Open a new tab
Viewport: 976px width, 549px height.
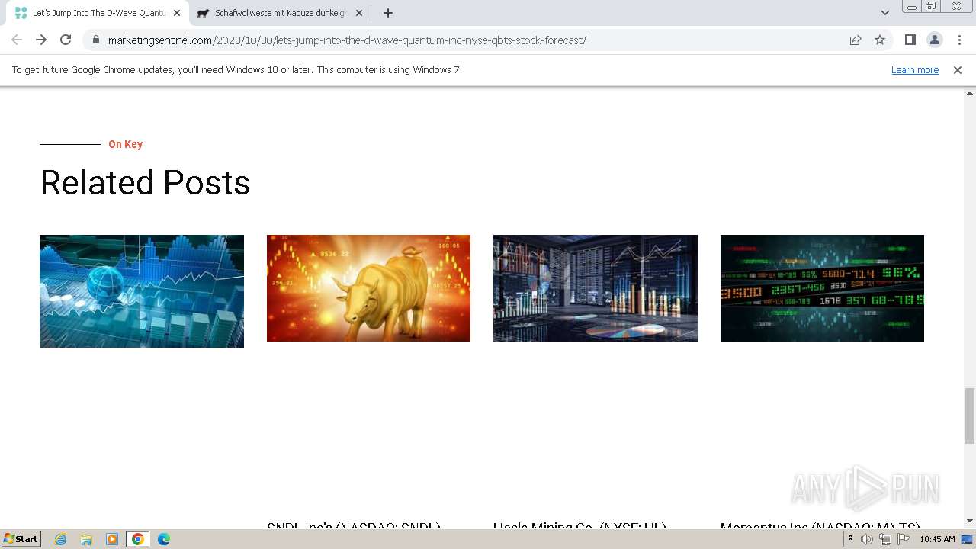tap(388, 13)
